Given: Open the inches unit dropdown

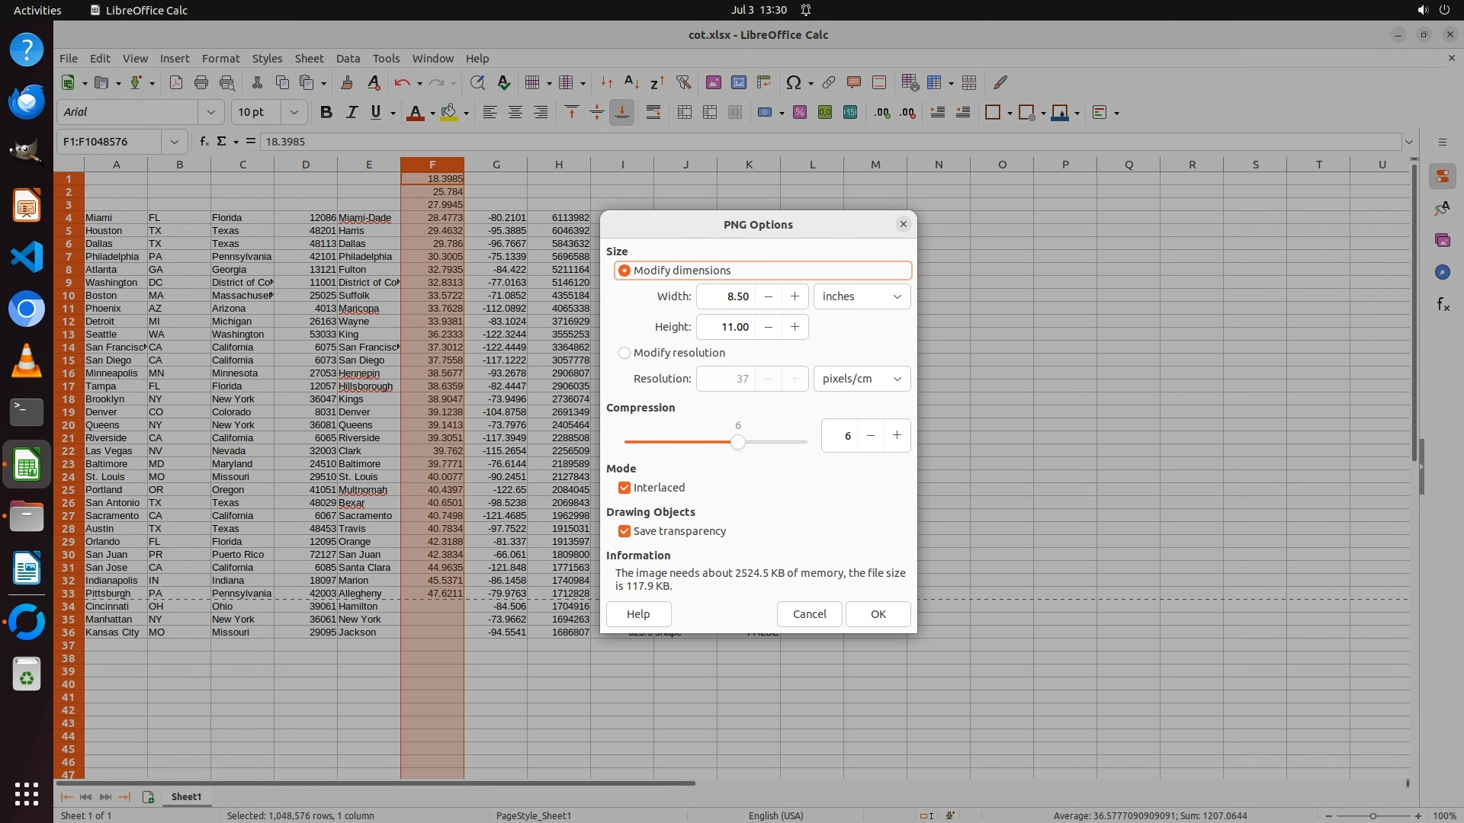Looking at the screenshot, I should pyautogui.click(x=862, y=296).
